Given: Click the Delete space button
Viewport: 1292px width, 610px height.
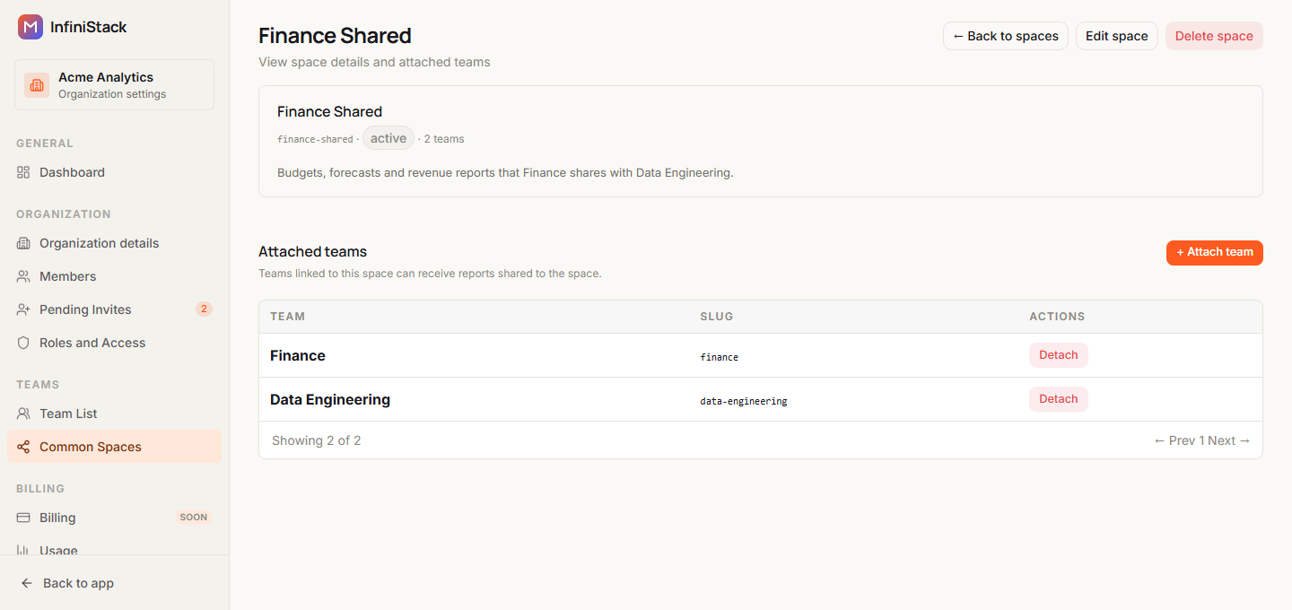Looking at the screenshot, I should [1214, 36].
